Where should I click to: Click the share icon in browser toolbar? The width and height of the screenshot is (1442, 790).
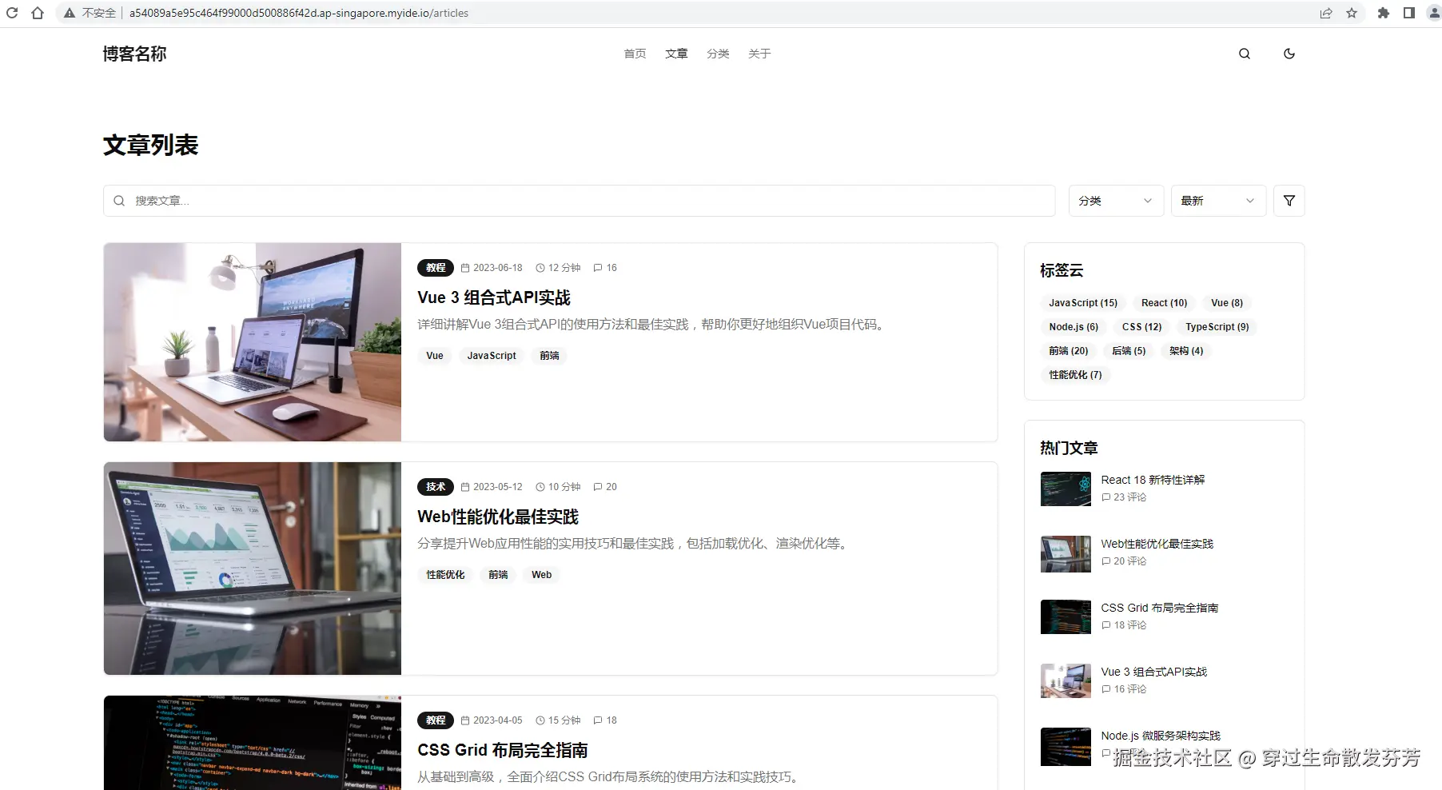1327,13
